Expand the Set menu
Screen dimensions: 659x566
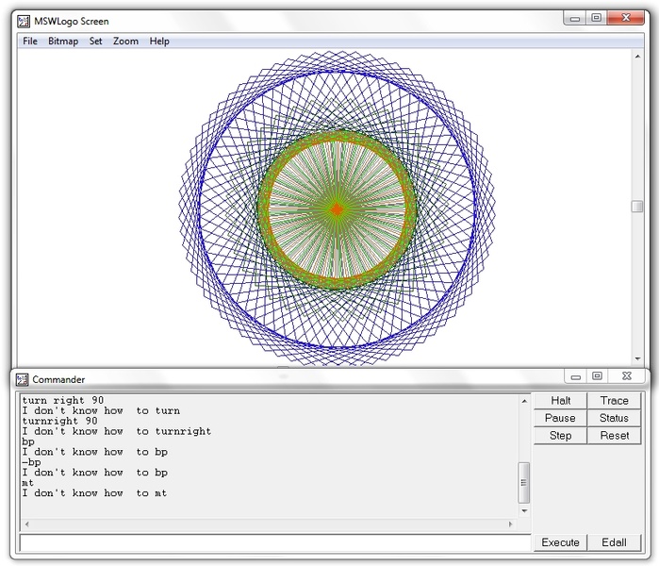[x=96, y=42]
